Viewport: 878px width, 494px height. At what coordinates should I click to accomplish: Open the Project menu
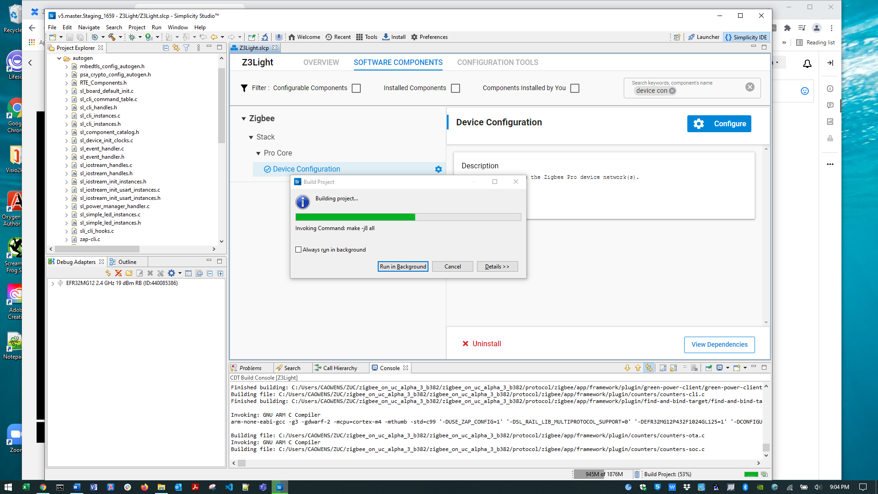(x=136, y=27)
